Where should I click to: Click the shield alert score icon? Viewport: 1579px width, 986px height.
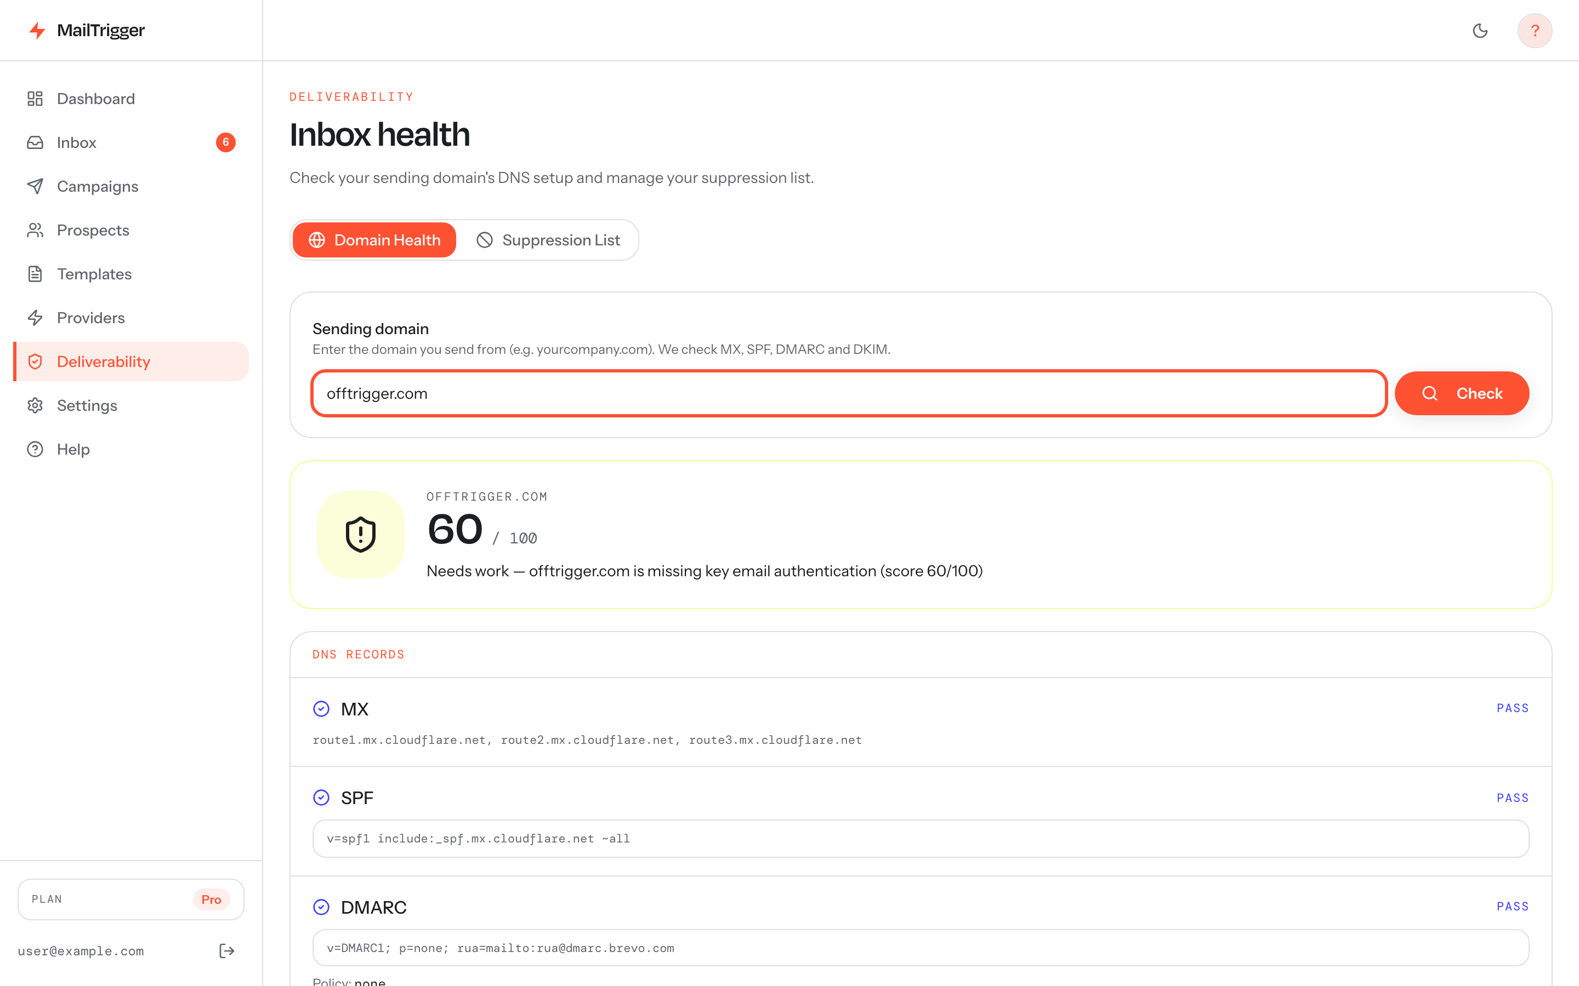[x=360, y=535]
